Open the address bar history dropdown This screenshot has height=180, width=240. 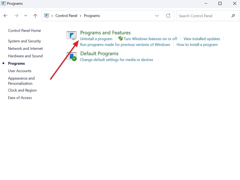157,16
